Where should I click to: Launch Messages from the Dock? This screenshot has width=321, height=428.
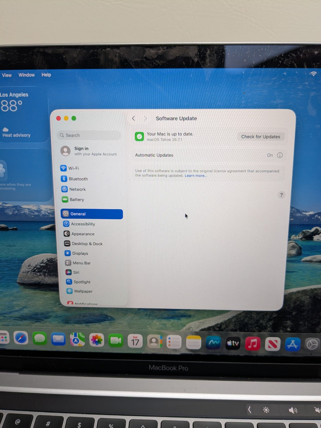(x=40, y=339)
